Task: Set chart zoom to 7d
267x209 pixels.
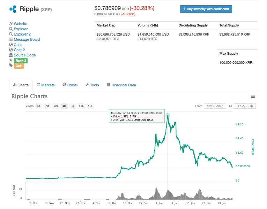Action: pyautogui.click(x=47, y=106)
